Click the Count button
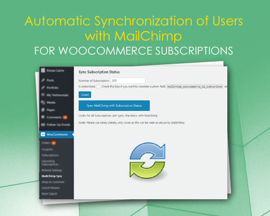270x216 pixels. pos(85,94)
